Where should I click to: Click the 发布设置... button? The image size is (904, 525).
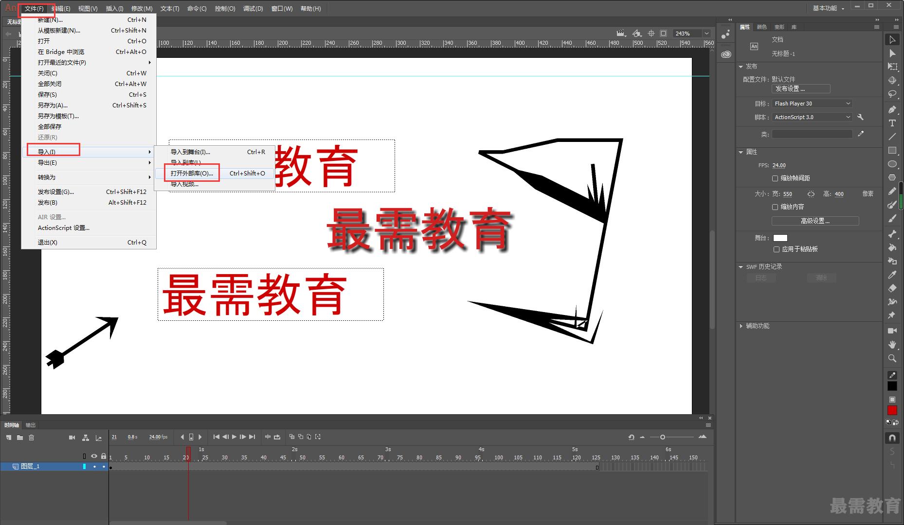coord(801,89)
